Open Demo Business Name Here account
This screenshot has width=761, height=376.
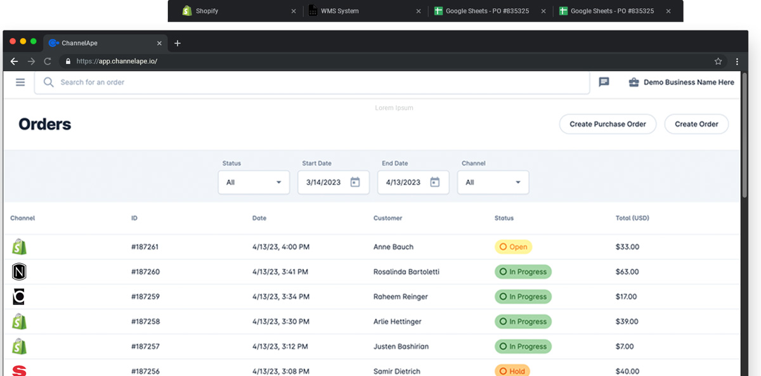click(x=682, y=82)
